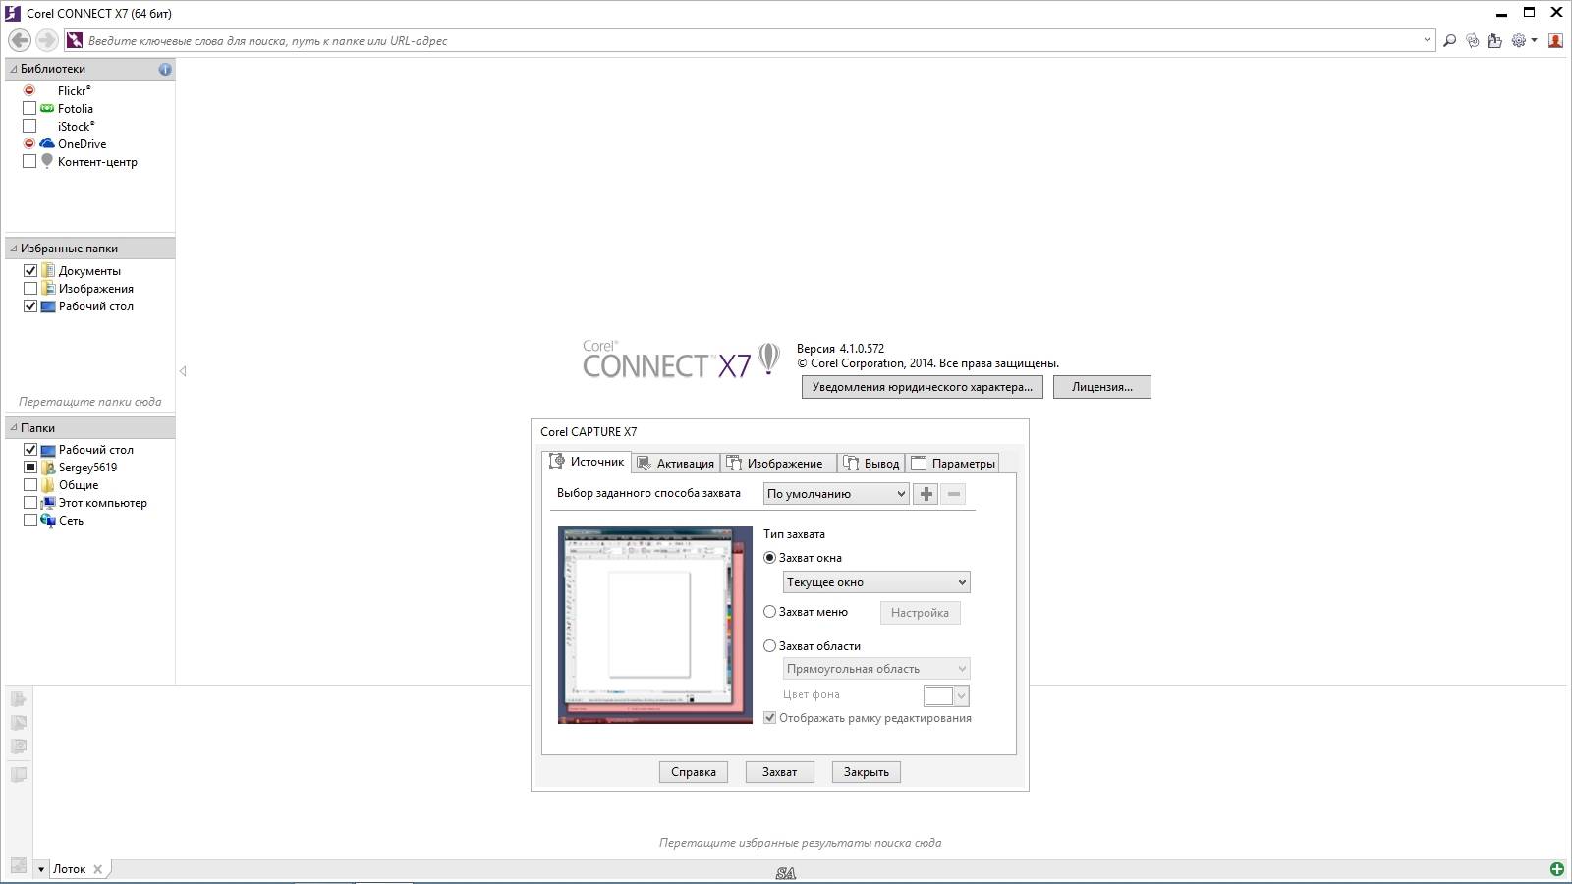The width and height of the screenshot is (1572, 884).
Task: Click the tray icon beside Лоток dropdown
Action: coord(18,866)
